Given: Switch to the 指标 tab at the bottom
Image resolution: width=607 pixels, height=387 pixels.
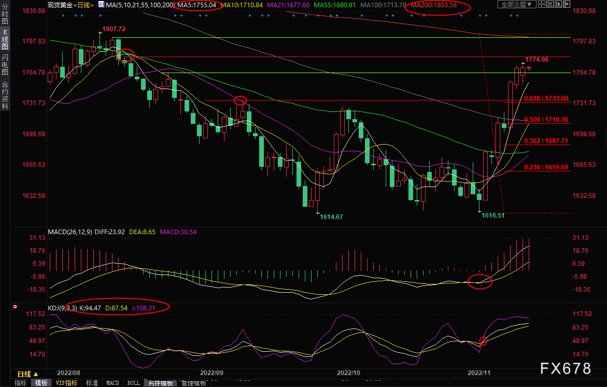Looking at the screenshot, I should [21, 383].
